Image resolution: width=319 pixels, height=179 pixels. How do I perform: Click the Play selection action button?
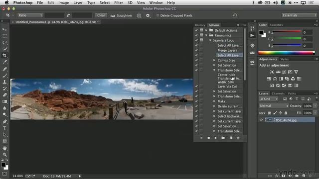coord(216,138)
